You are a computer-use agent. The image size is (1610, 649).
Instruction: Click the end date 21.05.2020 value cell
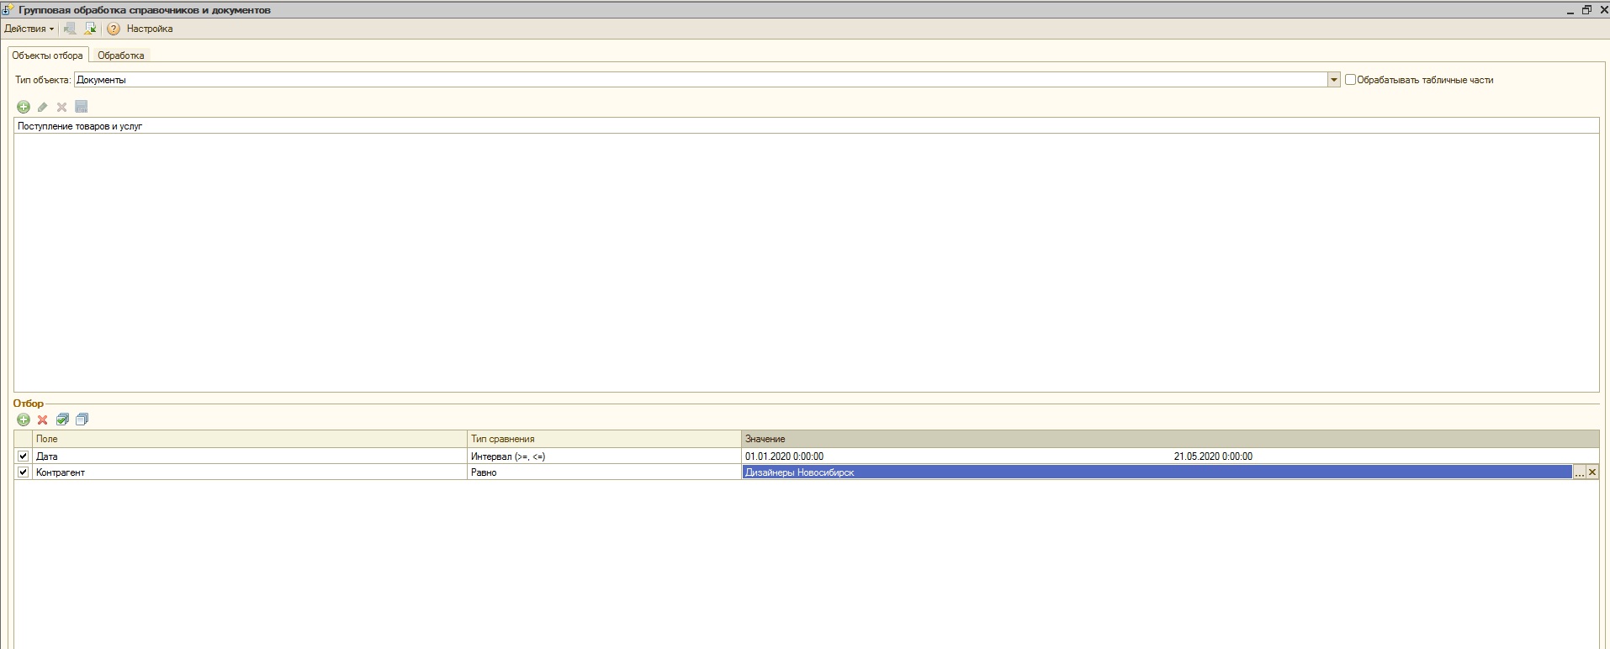pyautogui.click(x=1212, y=456)
